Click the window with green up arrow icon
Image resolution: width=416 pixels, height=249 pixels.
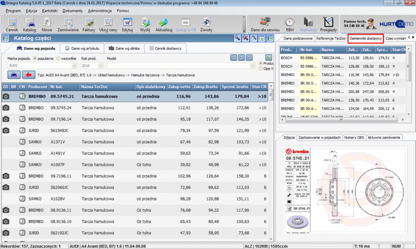262,38
